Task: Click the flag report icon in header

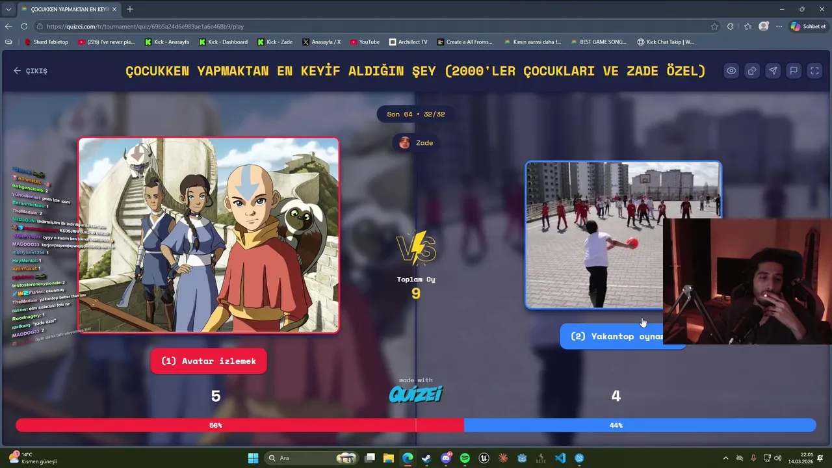Action: (x=794, y=71)
